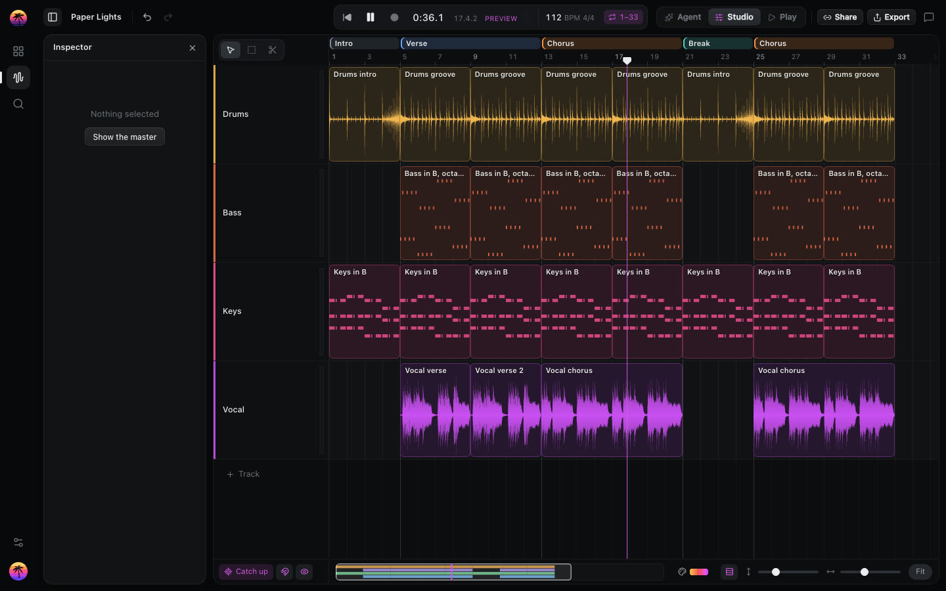The width and height of the screenshot is (946, 591).
Task: Click the Catch up button
Action: click(246, 571)
